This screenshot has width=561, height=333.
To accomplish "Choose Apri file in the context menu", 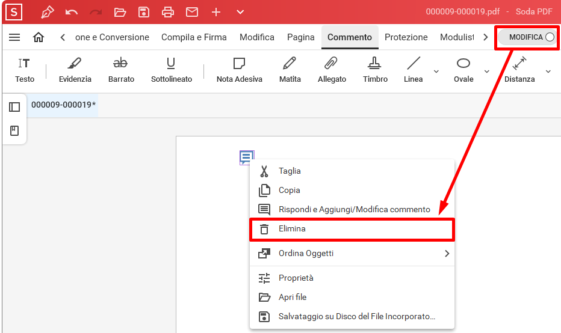I will [352, 298].
